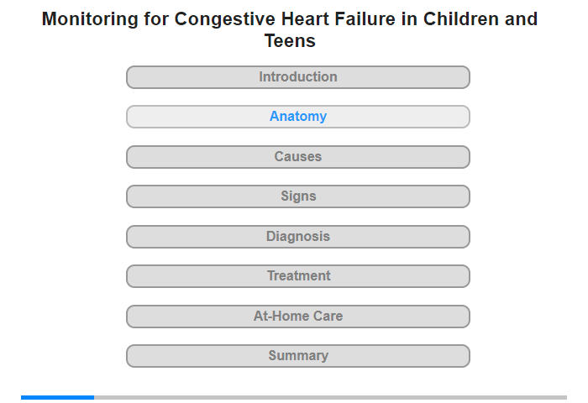Pick At-Home Care from the menu
Image resolution: width=588 pixels, height=403 pixels.
(x=297, y=317)
